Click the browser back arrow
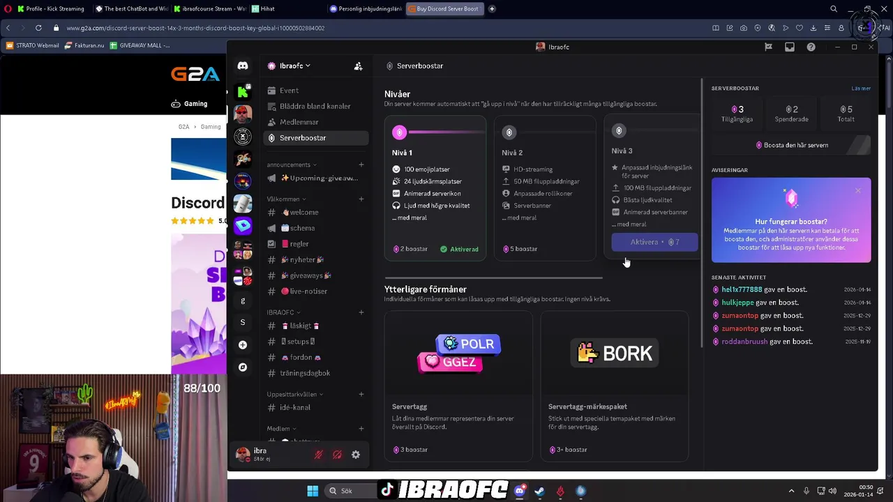This screenshot has height=502, width=893. (x=8, y=28)
